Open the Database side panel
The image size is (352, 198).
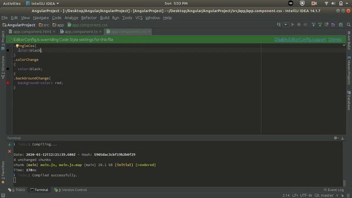pos(349,100)
